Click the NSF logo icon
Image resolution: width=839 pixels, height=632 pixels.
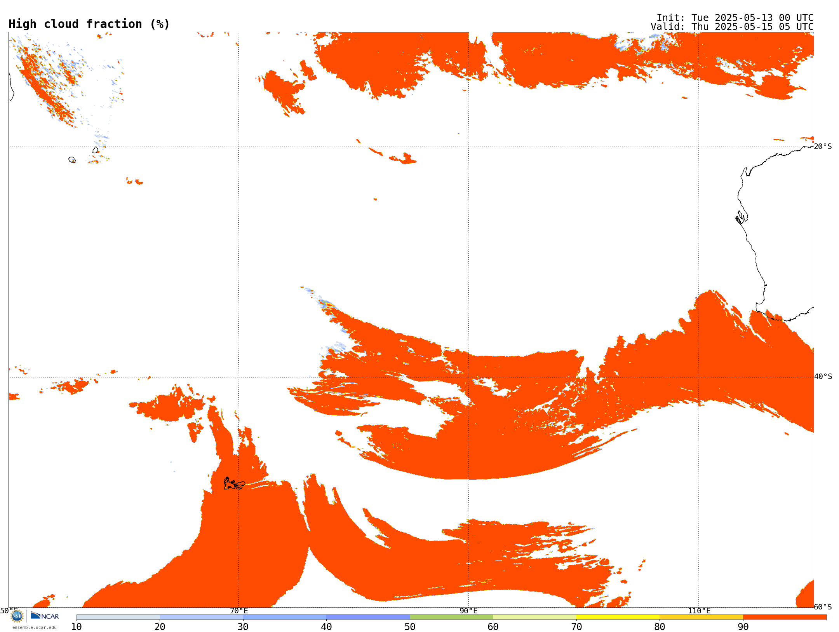(17, 616)
